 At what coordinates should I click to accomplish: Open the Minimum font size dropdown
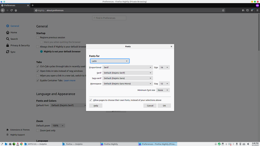tap(163, 90)
